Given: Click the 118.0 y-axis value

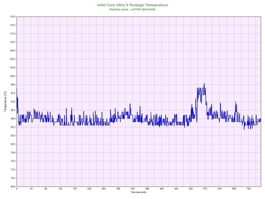Looking at the screenshot, I should 13,17.
